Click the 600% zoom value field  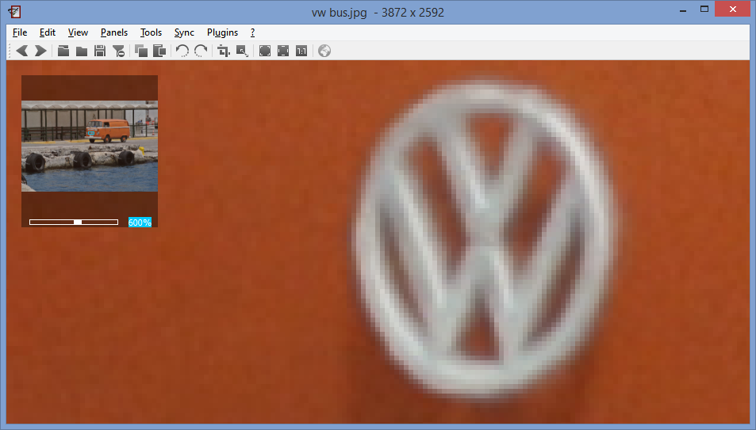click(x=140, y=222)
